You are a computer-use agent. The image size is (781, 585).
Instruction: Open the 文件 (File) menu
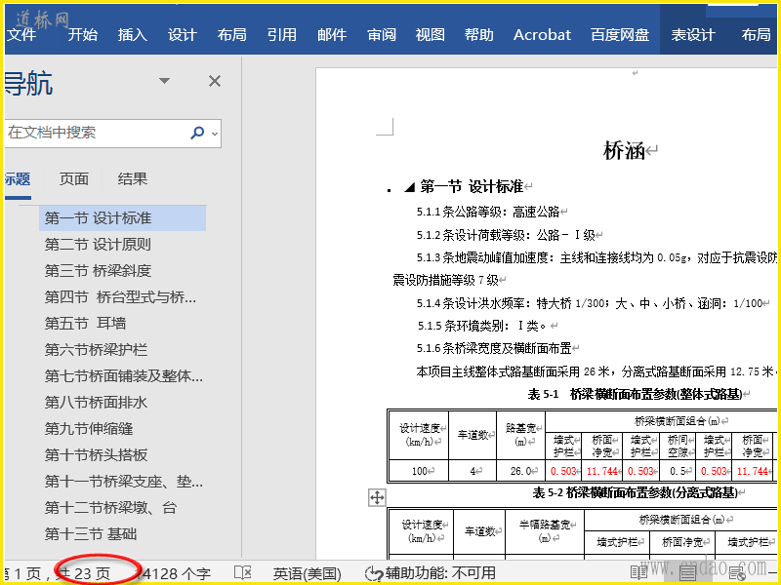pos(21,35)
